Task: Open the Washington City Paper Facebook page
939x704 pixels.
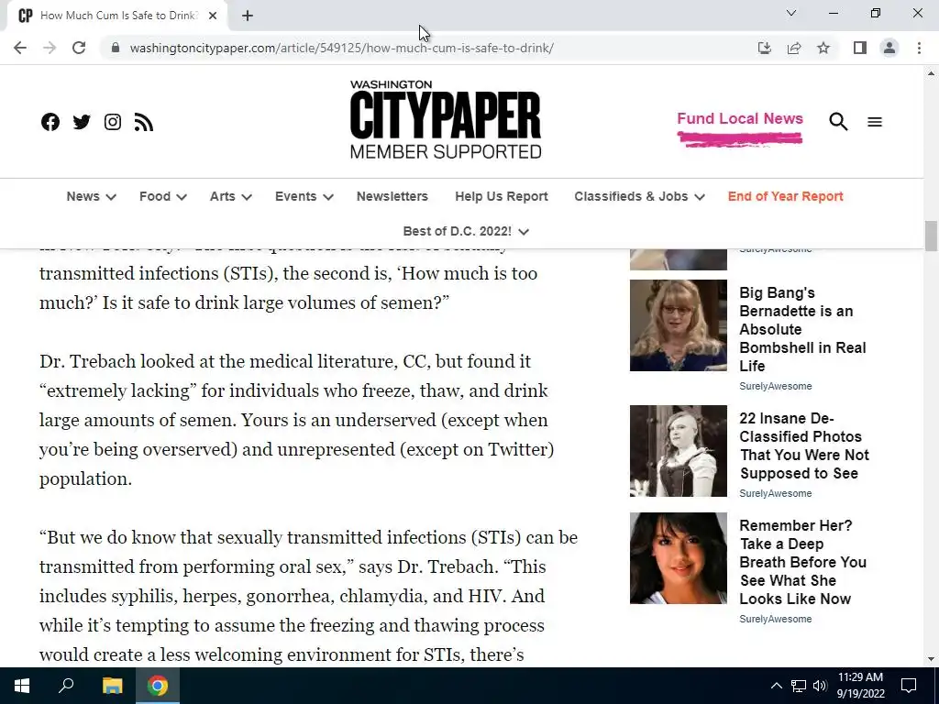Action: [50, 122]
